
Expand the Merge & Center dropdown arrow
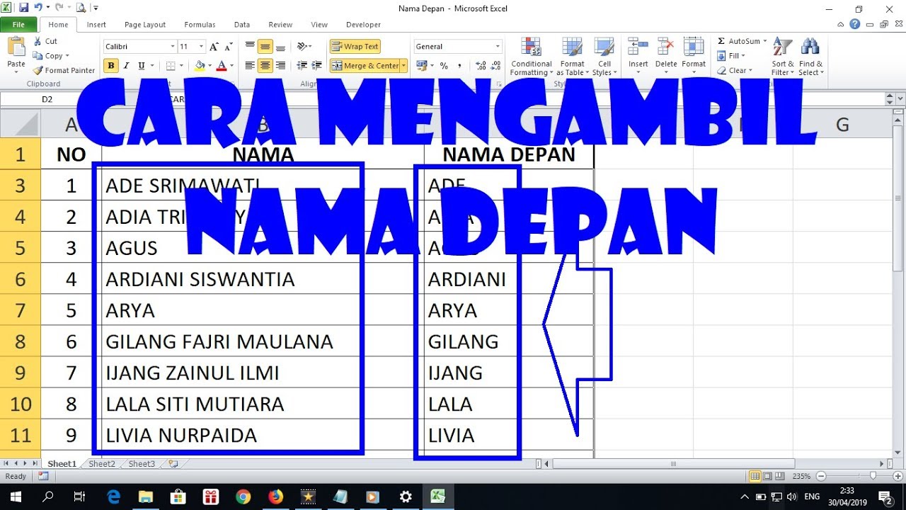(403, 66)
